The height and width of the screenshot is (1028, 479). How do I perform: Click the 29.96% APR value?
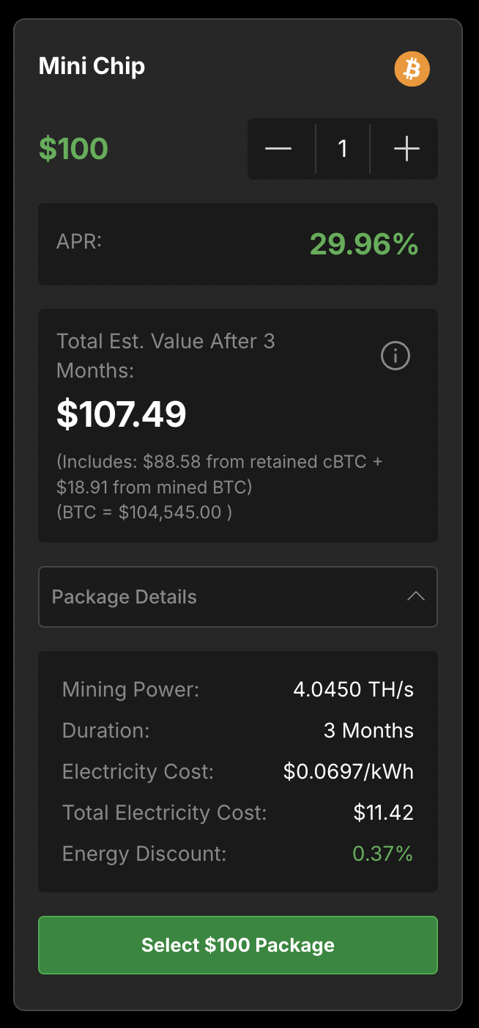[363, 244]
